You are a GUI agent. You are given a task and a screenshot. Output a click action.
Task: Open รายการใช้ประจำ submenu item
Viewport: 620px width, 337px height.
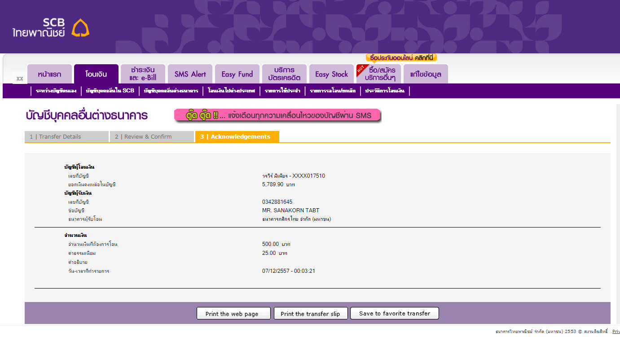(x=282, y=91)
